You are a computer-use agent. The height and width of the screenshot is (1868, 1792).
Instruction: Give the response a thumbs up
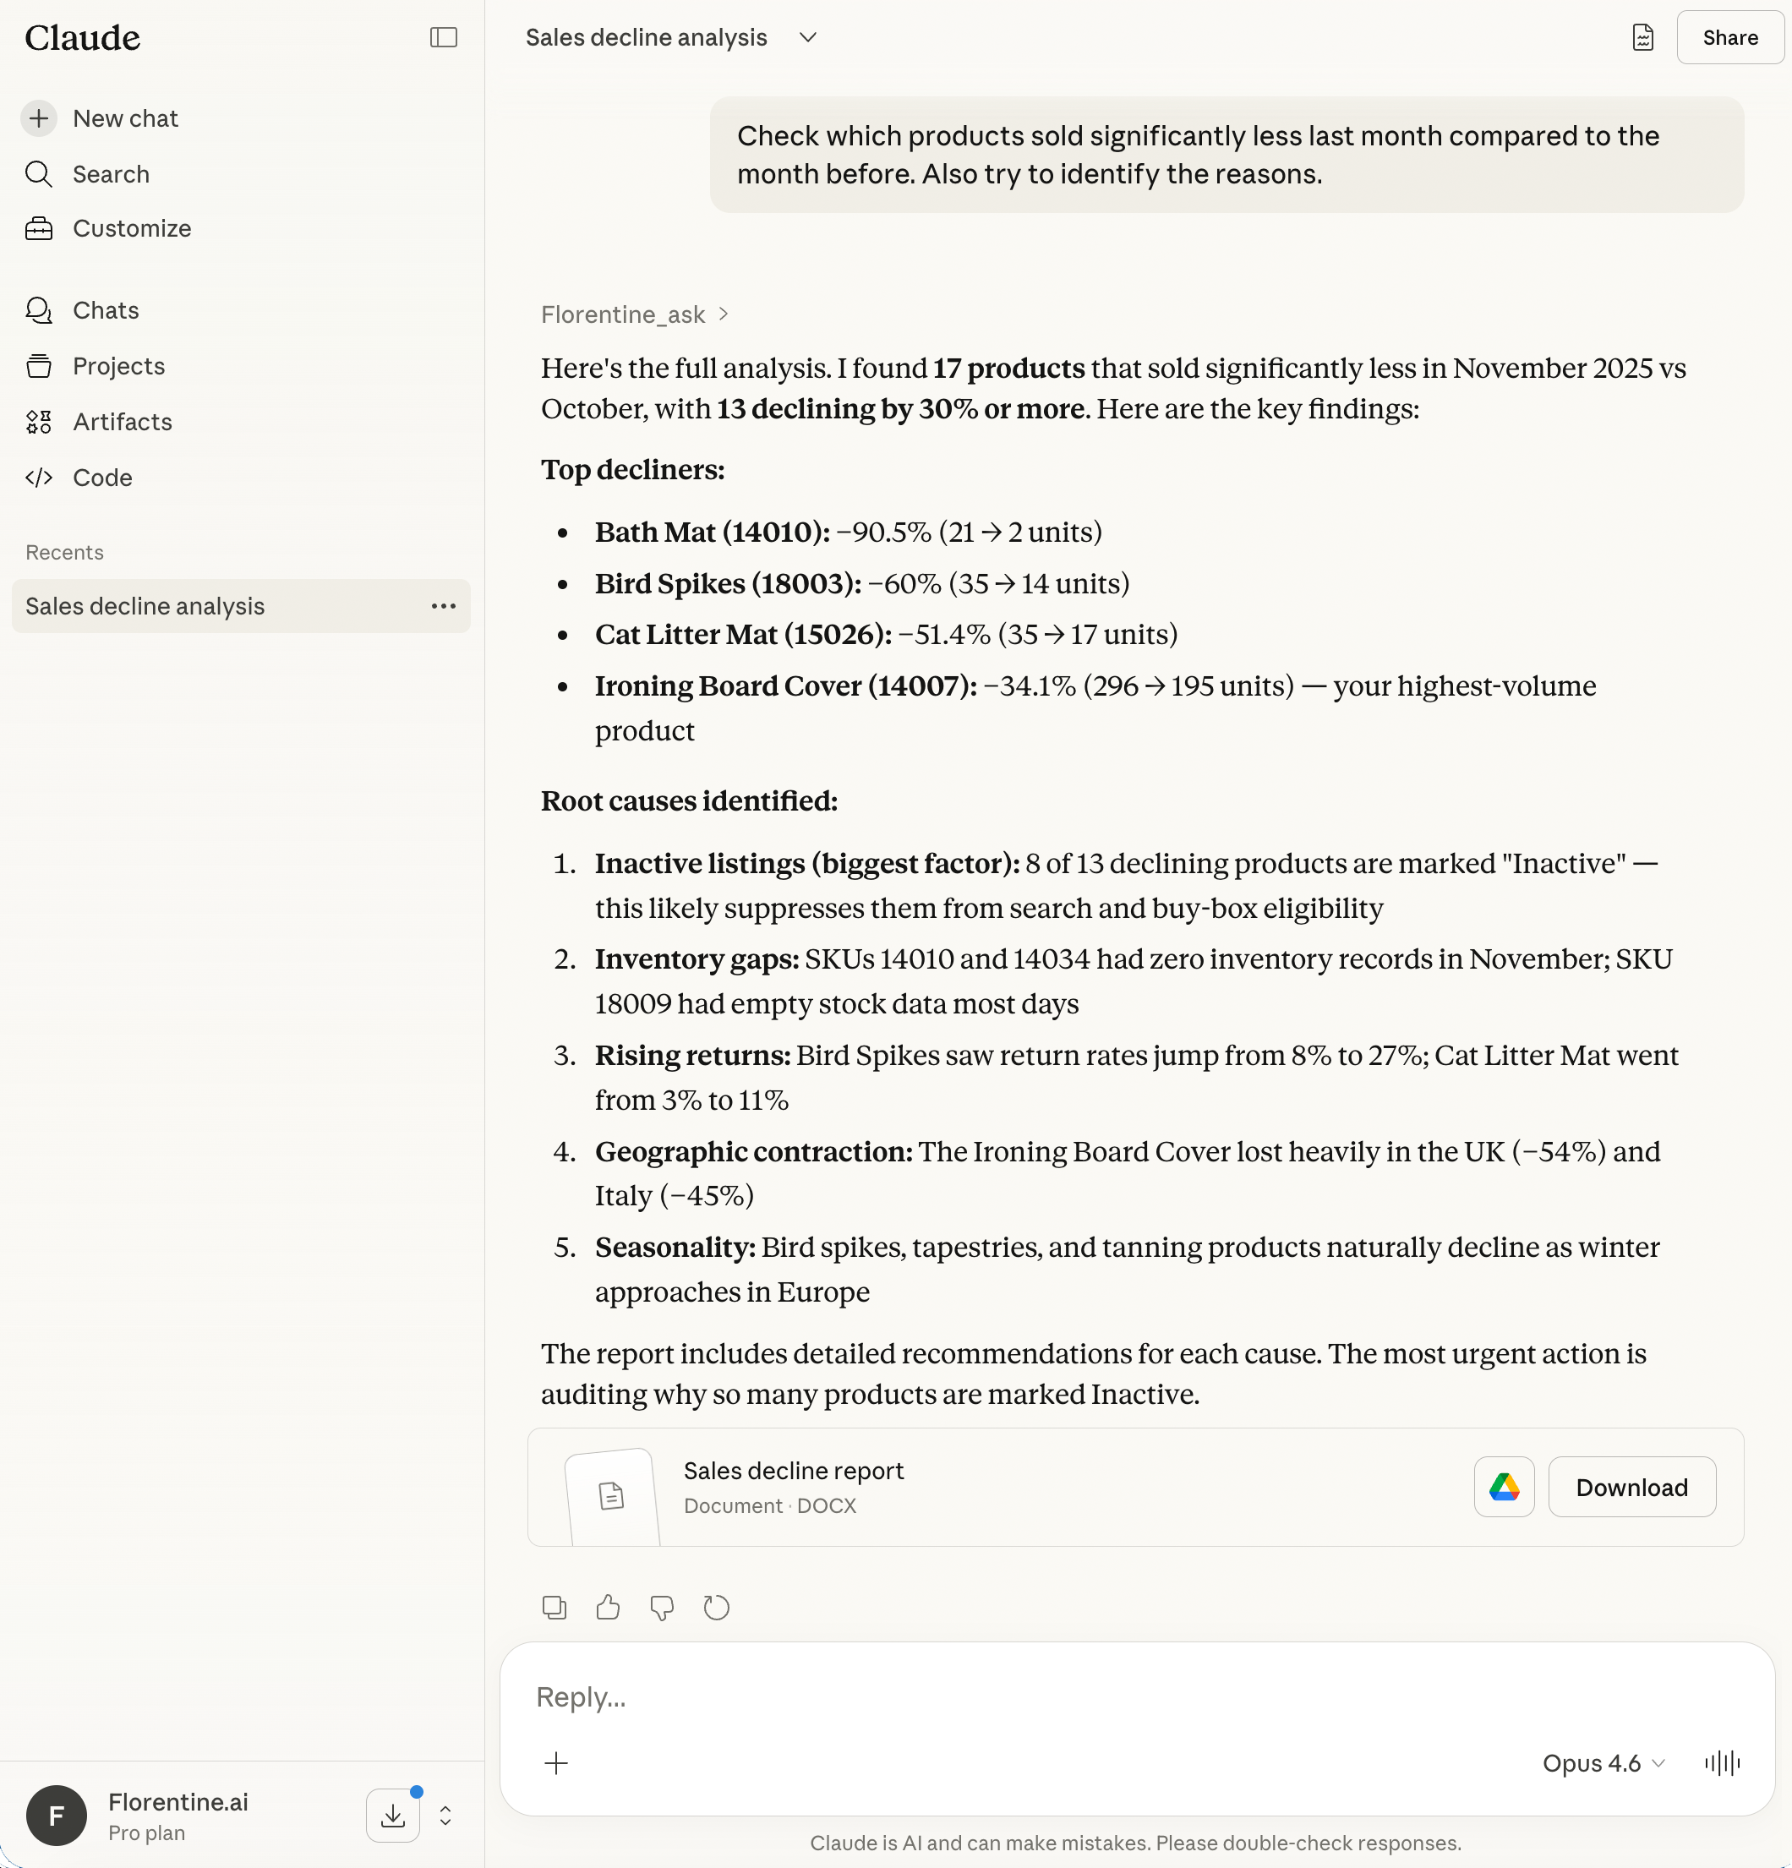click(608, 1607)
